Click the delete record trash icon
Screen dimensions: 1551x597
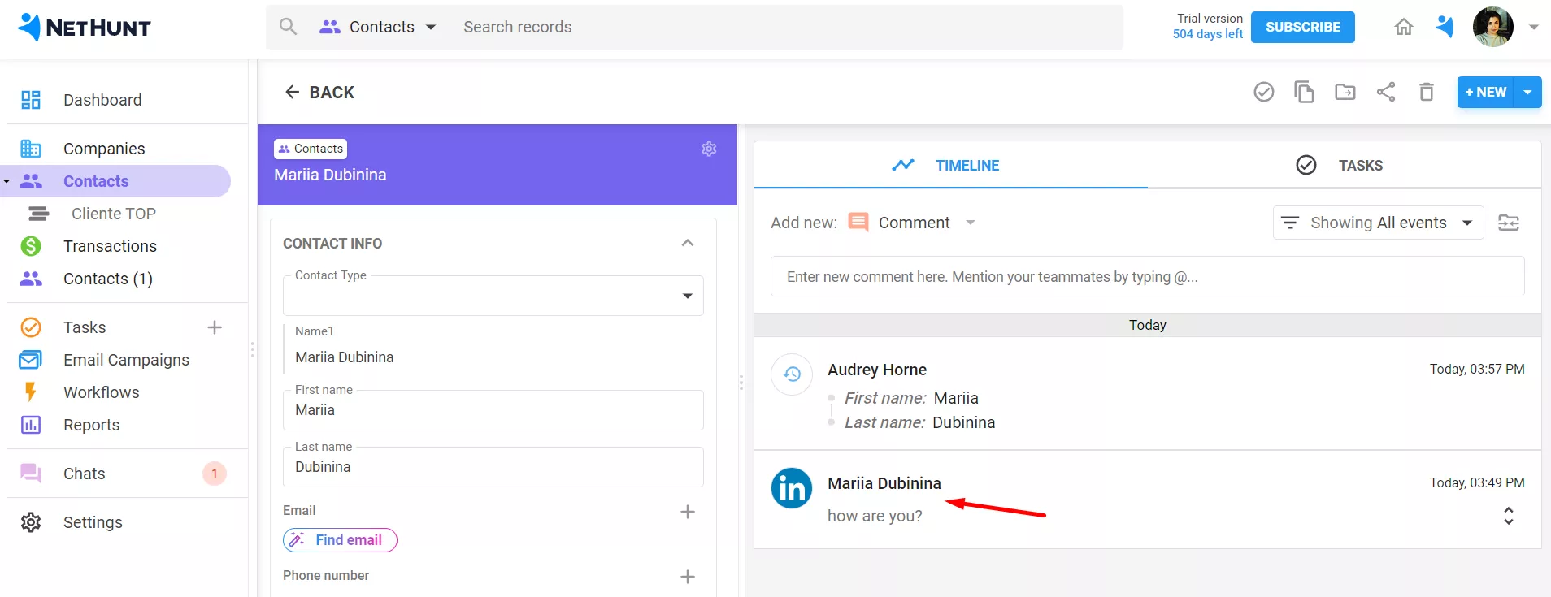pyautogui.click(x=1427, y=92)
